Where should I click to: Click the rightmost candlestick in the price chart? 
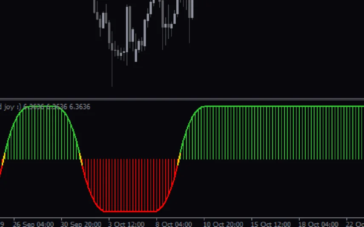[x=192, y=9]
